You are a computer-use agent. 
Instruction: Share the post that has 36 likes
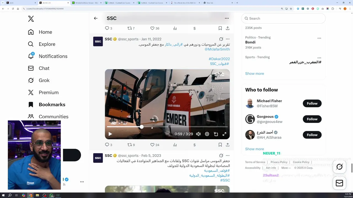tap(228, 28)
